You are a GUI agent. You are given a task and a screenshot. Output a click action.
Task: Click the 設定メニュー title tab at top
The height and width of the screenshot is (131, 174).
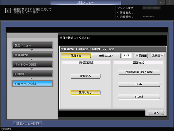click(x=85, y=2)
